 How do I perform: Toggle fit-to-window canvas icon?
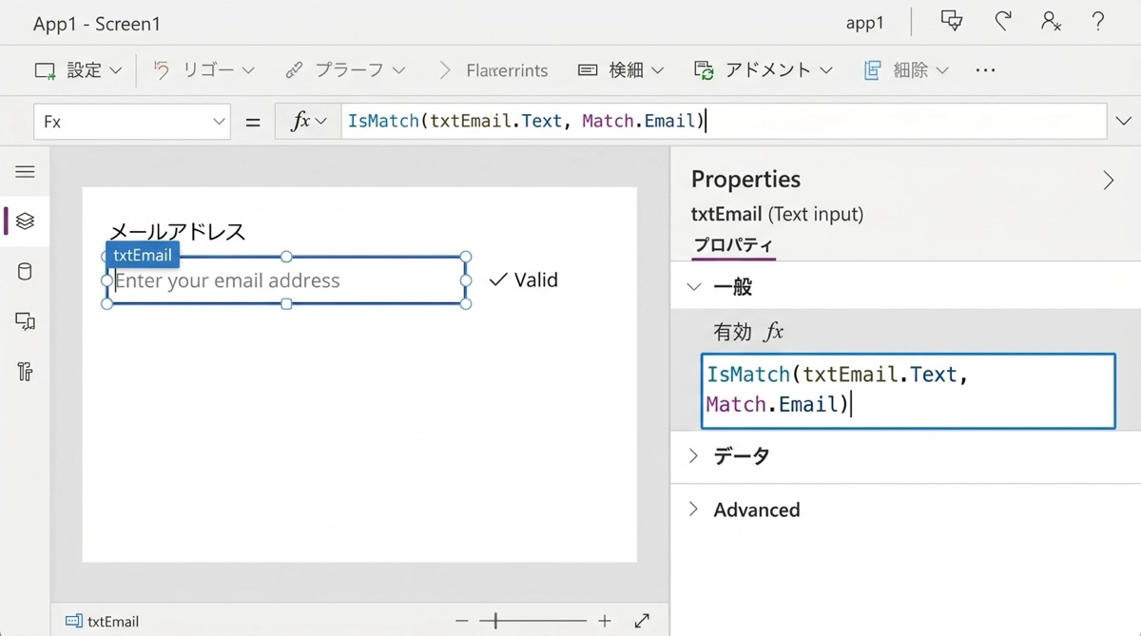point(642,621)
